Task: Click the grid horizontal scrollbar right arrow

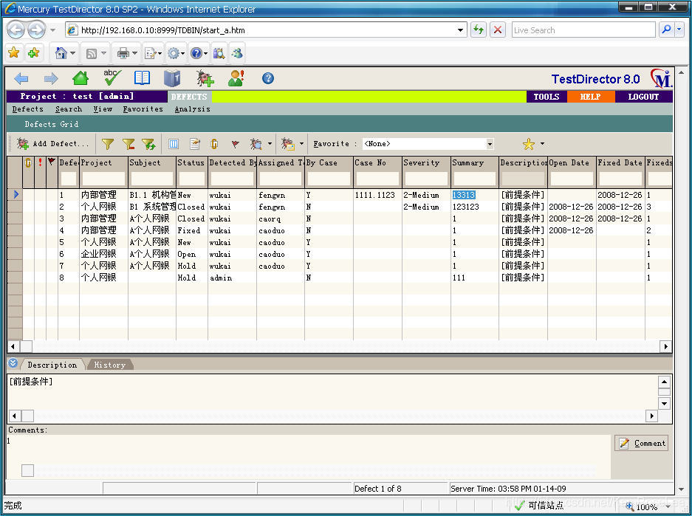Action: coord(666,347)
